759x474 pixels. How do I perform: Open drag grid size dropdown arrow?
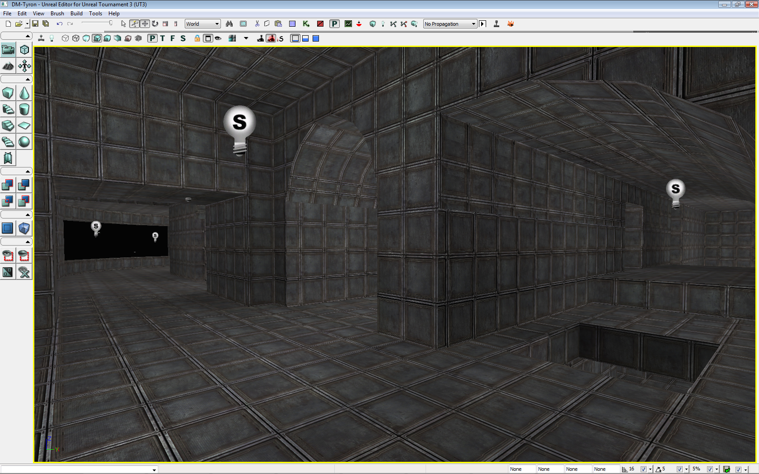651,469
